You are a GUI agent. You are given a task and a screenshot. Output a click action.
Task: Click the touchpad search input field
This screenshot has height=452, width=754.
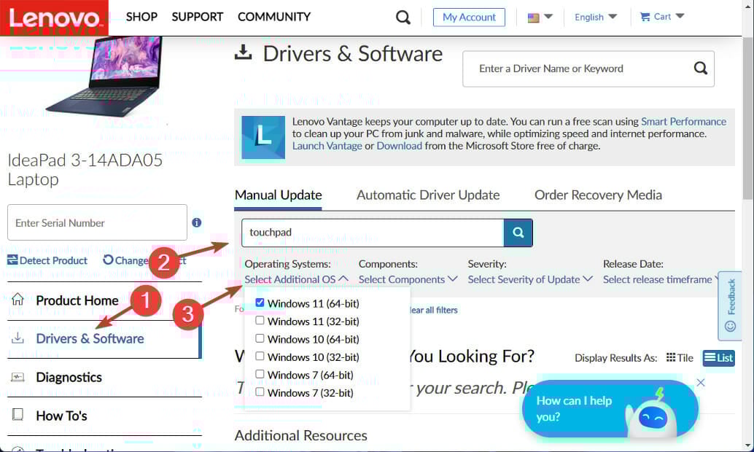[x=373, y=233]
